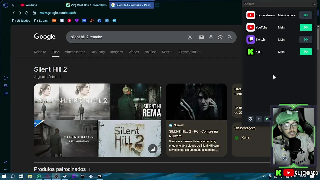Open the 'Utilidades' bookmarks folder
Viewport: 320px width, 180px height.
[x=21, y=21]
